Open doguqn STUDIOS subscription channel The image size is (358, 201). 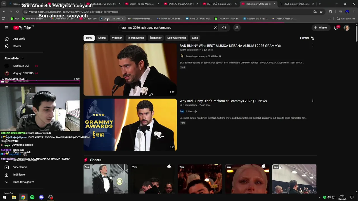23,73
